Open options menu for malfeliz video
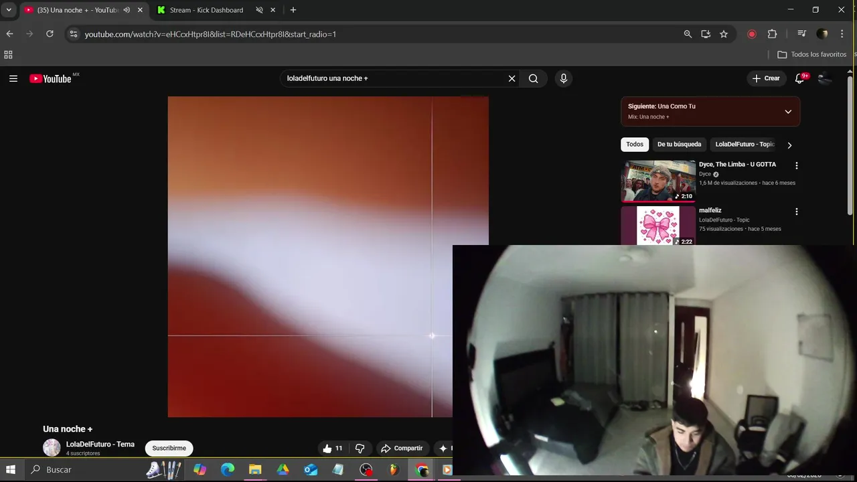This screenshot has width=857, height=482. tap(796, 212)
